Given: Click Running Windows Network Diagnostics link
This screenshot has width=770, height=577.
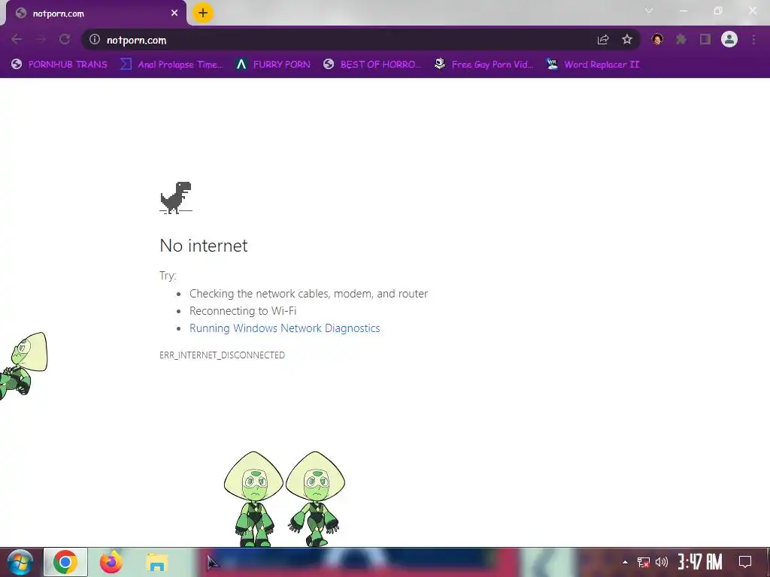Looking at the screenshot, I should pos(285,328).
